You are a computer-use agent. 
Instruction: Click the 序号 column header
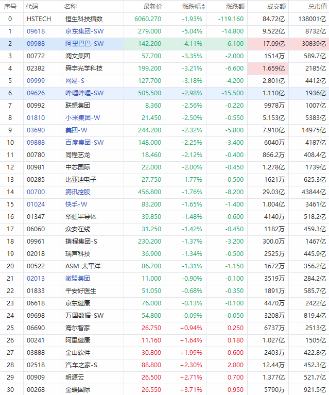[10, 7]
